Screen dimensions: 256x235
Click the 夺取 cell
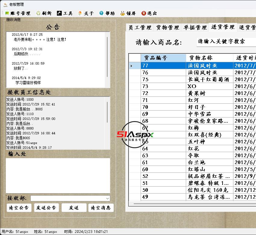(210, 156)
